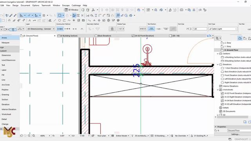Open the Marker Type dropdown
This screenshot has height=141, width=251.
[x=121, y=29]
